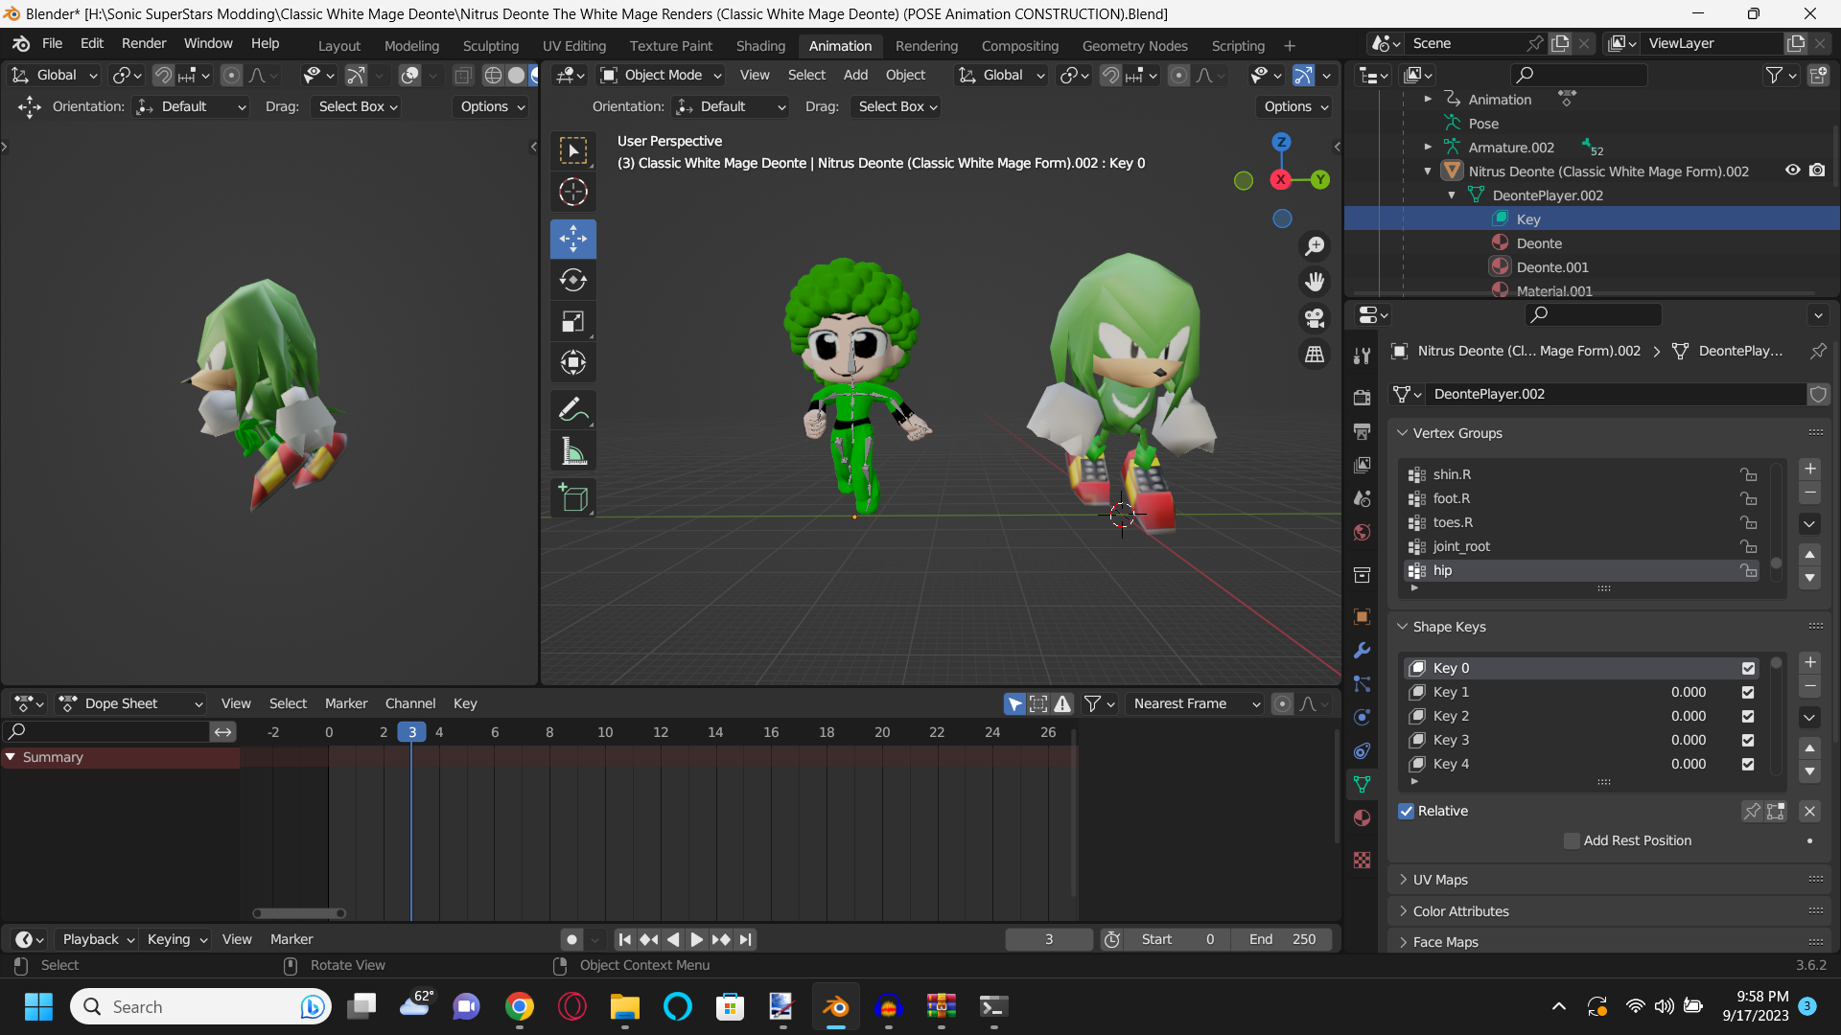This screenshot has width=1841, height=1035.
Task: Choose the Select Box tool icon
Action: (x=573, y=150)
